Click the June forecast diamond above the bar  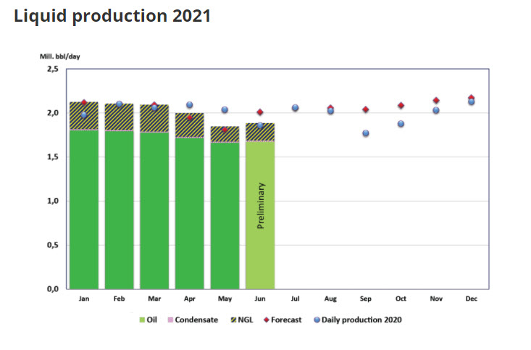click(260, 112)
